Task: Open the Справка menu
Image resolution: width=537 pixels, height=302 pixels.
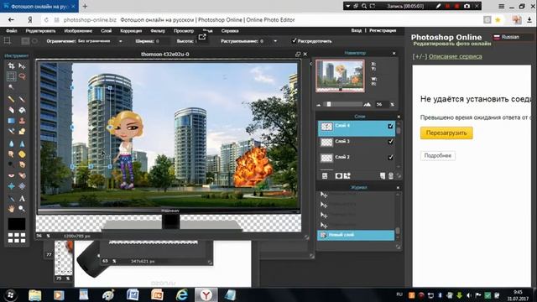Action: [x=230, y=31]
